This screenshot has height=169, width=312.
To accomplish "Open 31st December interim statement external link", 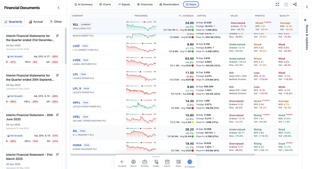I will 57,36.
